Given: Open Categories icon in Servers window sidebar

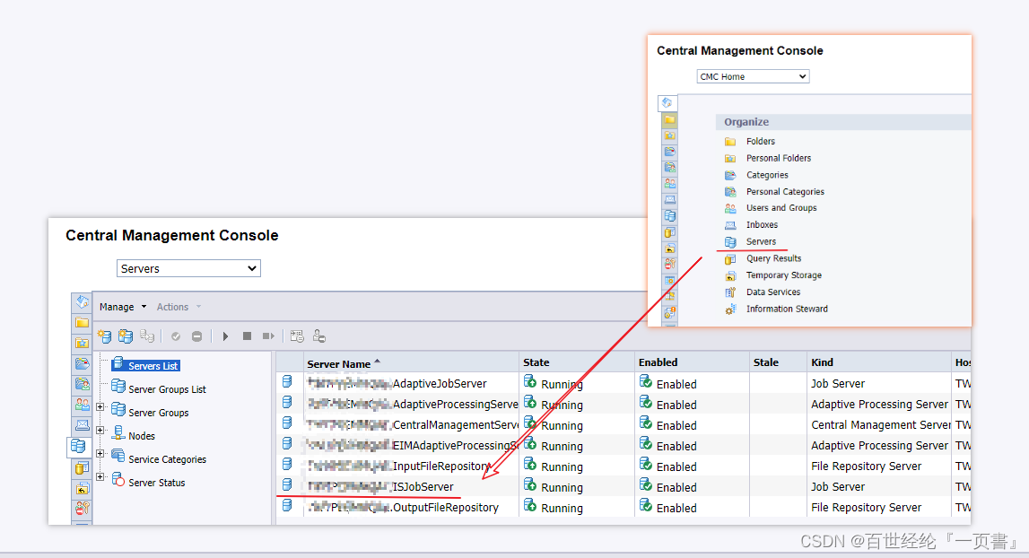Looking at the screenshot, I should [x=82, y=363].
